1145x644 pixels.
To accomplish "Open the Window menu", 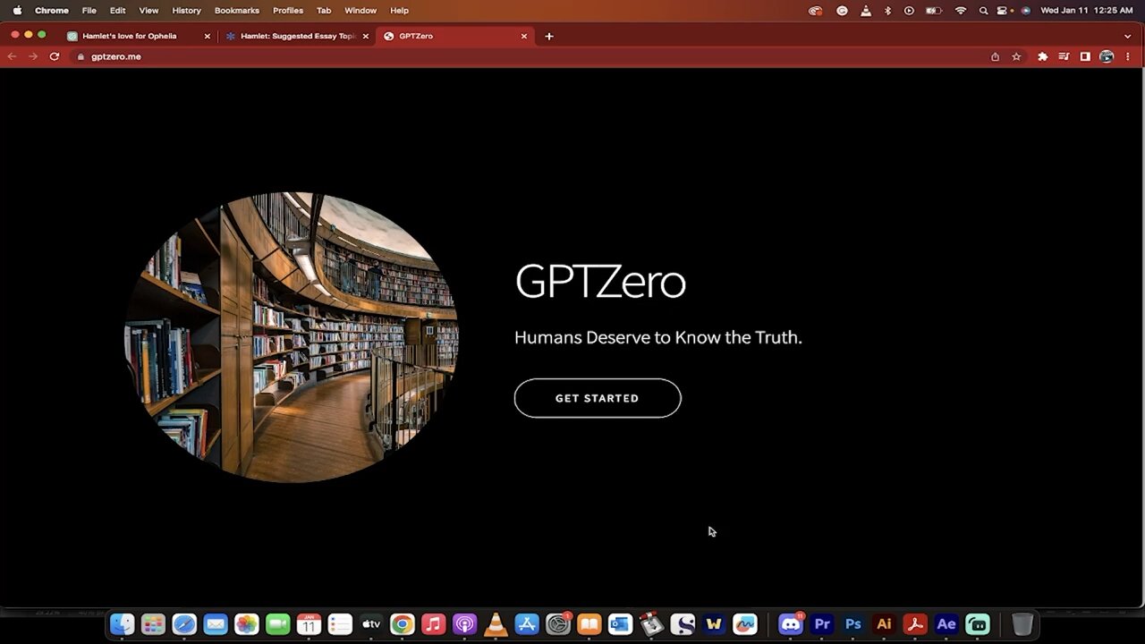I will (360, 11).
